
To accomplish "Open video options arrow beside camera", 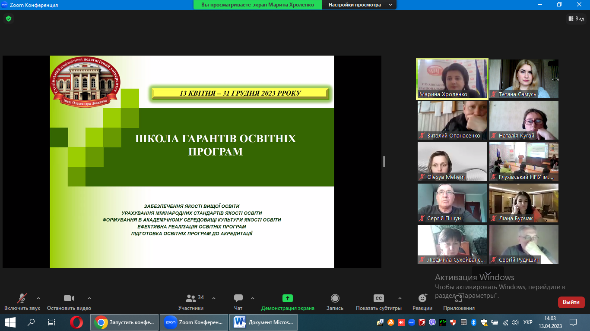I will coord(89,298).
